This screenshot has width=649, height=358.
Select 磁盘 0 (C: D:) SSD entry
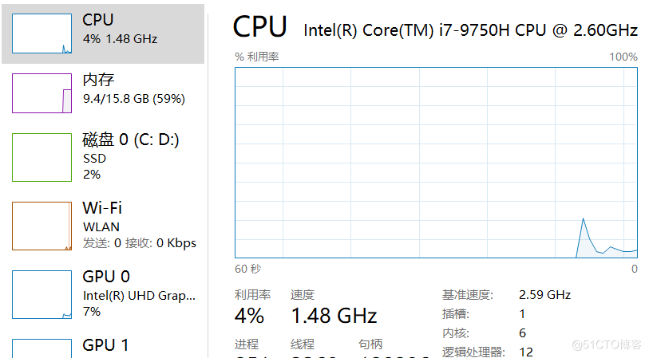[x=103, y=157]
